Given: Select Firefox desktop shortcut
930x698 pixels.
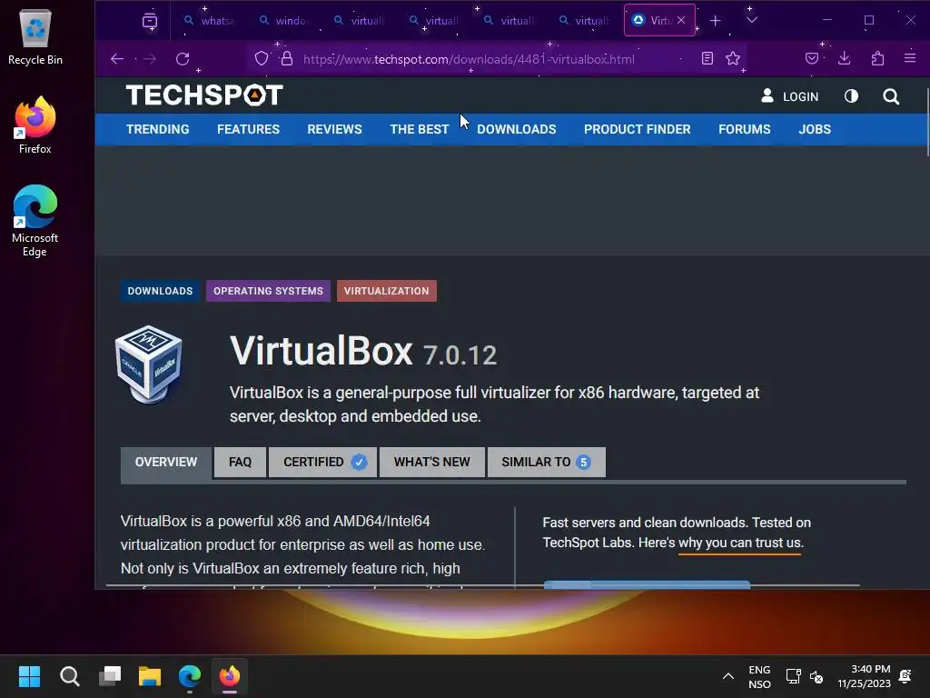Looking at the screenshot, I should (x=35, y=125).
